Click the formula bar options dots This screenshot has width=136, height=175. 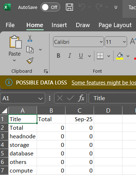[x=49, y=98]
